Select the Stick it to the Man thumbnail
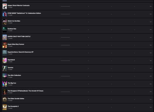This screenshot has height=112, width=154. click(5, 22)
